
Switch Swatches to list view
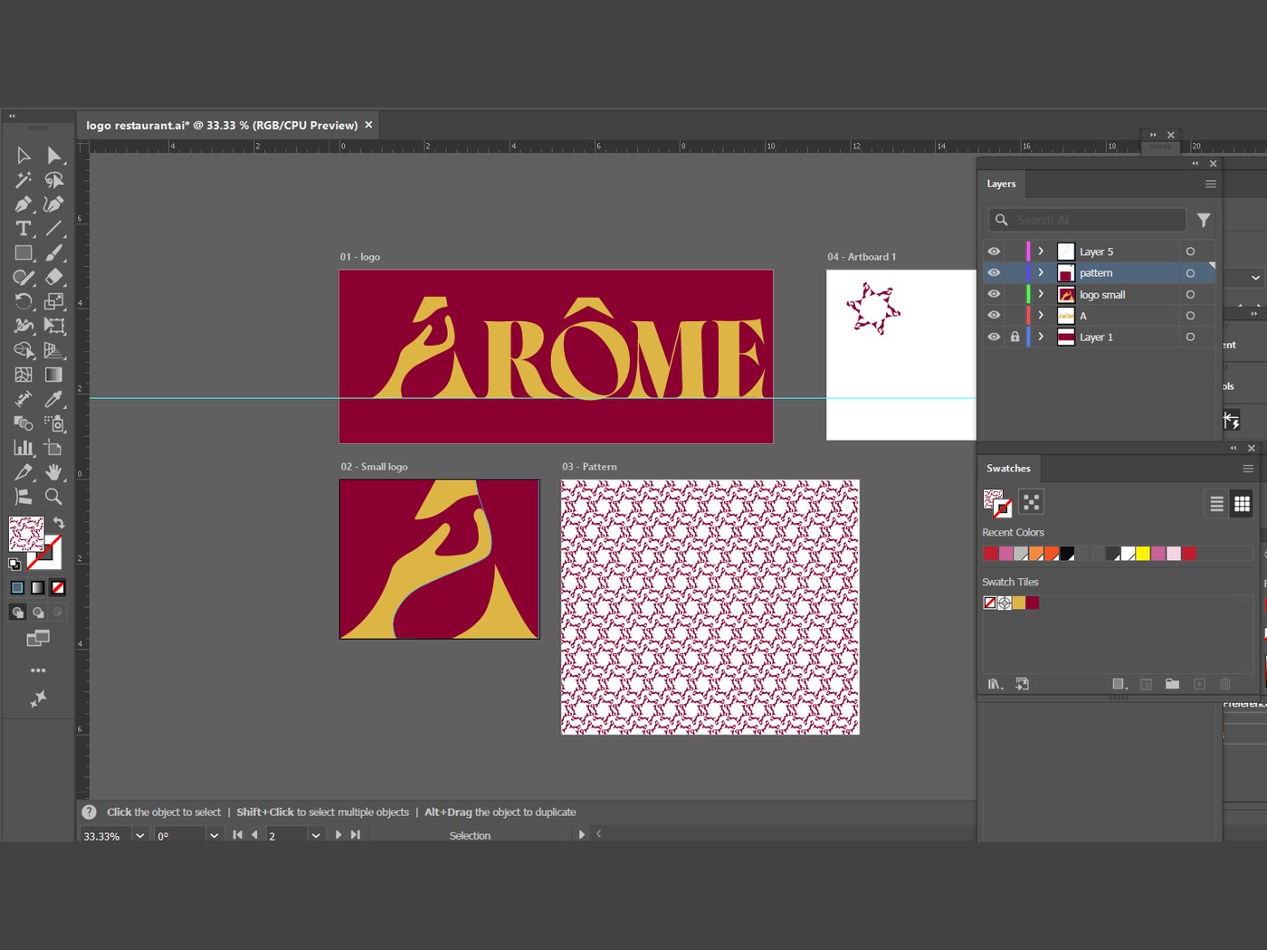click(1217, 504)
